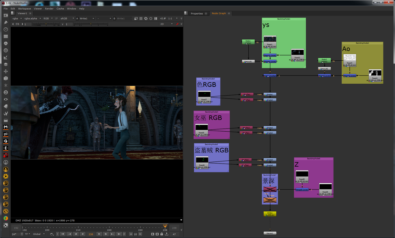
Task: Jump to the last frame
Action: [119, 234]
